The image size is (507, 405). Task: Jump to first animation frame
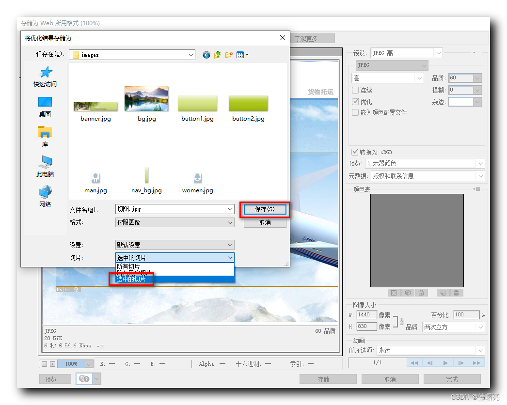pos(414,363)
